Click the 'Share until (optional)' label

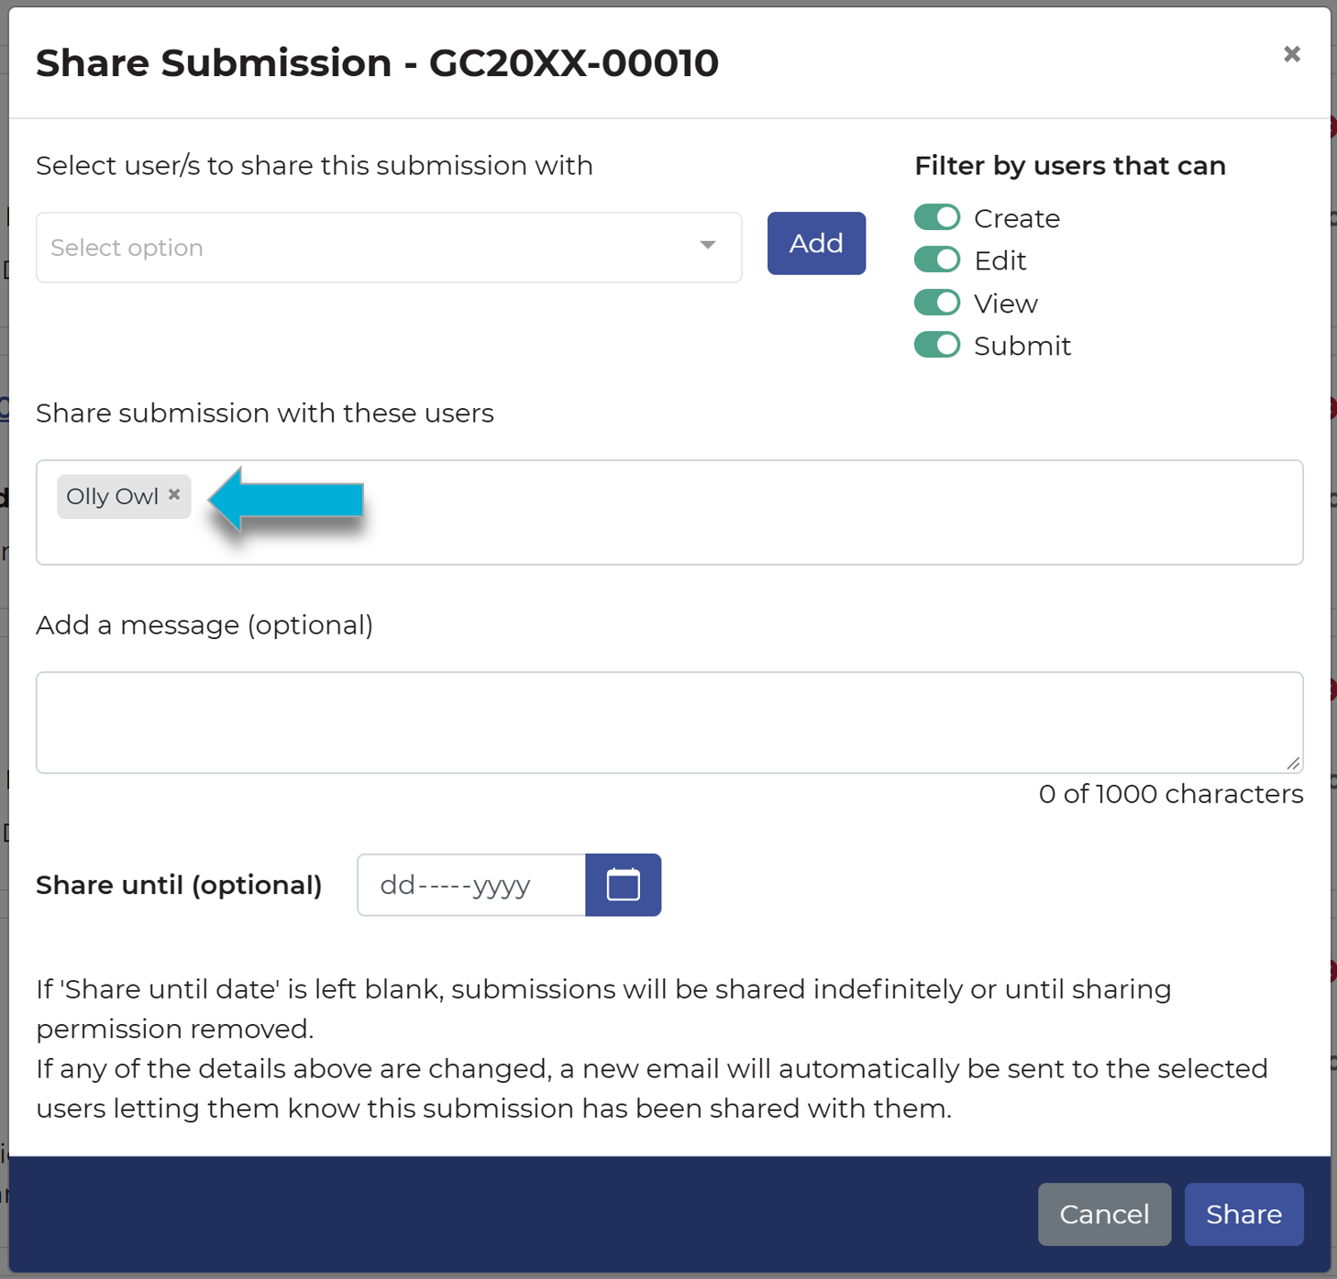pyautogui.click(x=179, y=885)
